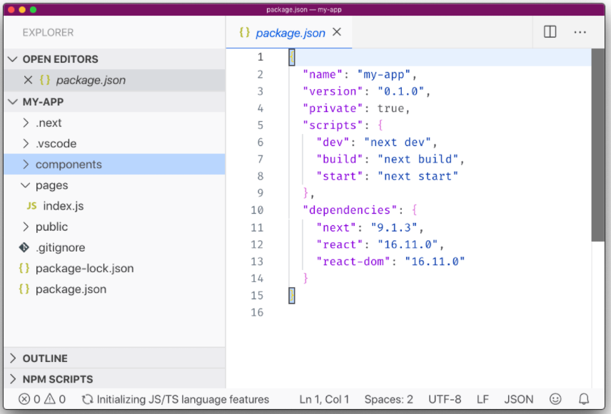Open the feedback smiley icon
Screen dimensions: 611x414
point(555,399)
